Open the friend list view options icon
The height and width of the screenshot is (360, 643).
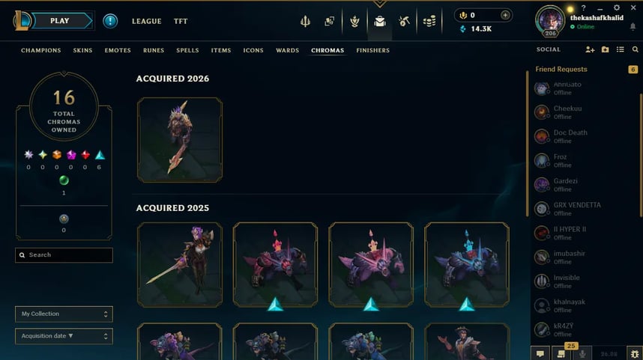point(620,49)
